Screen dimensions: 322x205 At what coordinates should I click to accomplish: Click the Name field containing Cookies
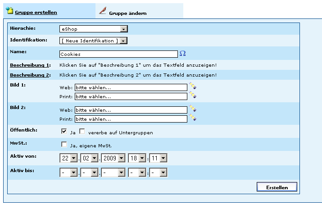click(118, 54)
